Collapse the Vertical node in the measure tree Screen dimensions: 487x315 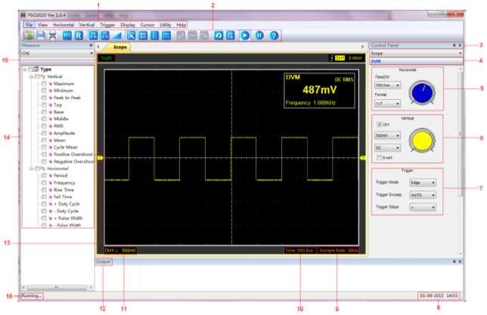[x=31, y=76]
